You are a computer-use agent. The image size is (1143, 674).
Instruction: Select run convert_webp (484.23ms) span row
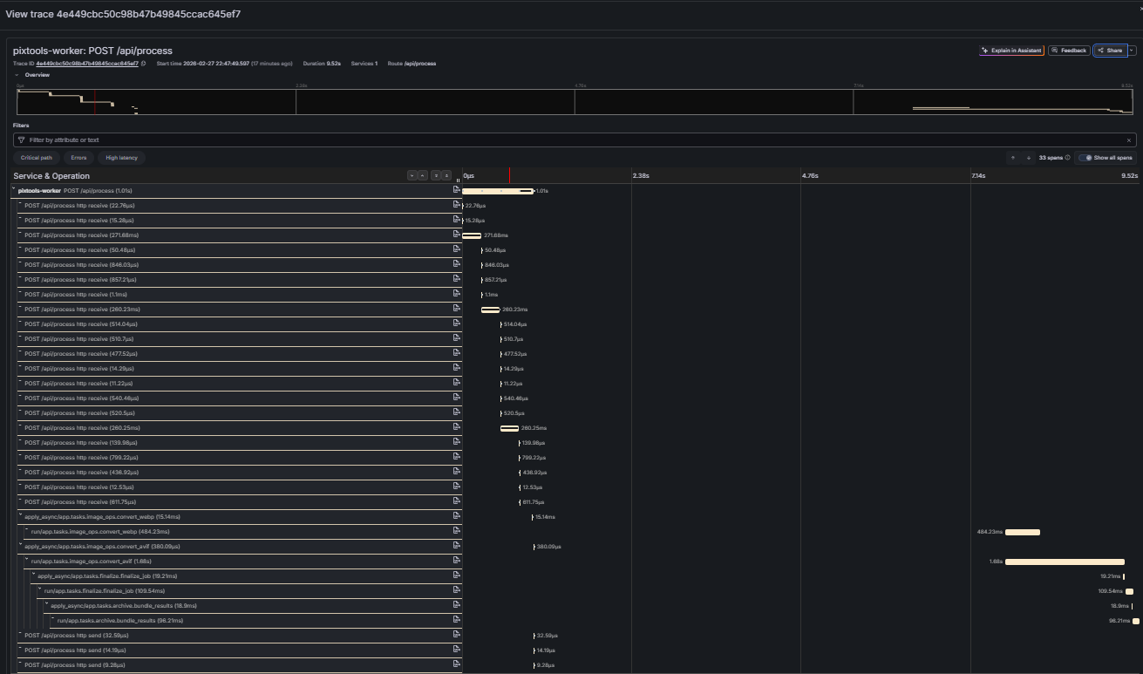[x=242, y=531]
